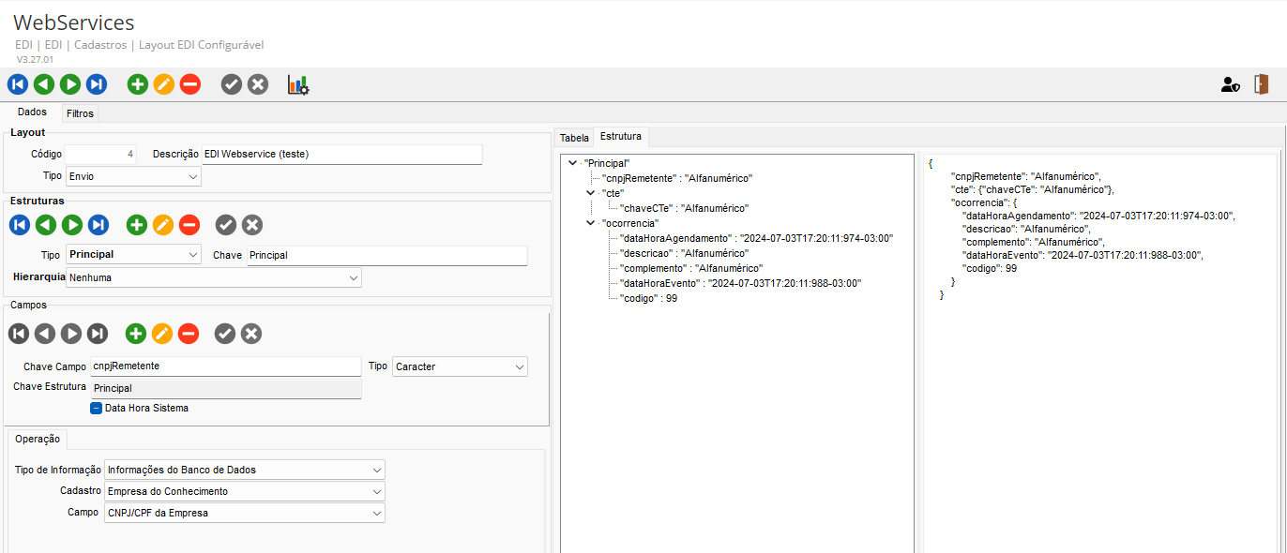Add new layout with main green plus
The image size is (1287, 553).
click(138, 84)
